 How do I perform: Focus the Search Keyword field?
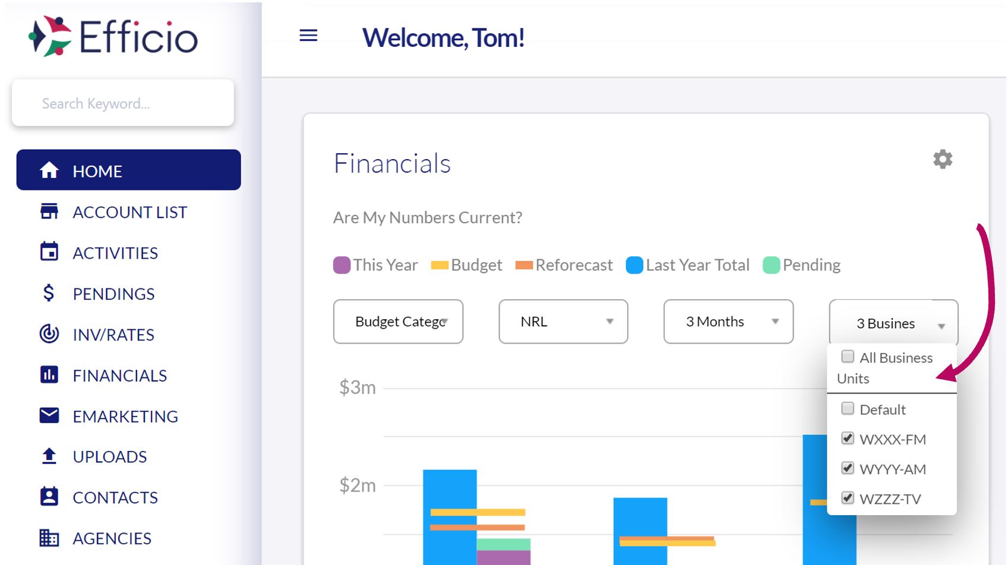[x=123, y=103]
